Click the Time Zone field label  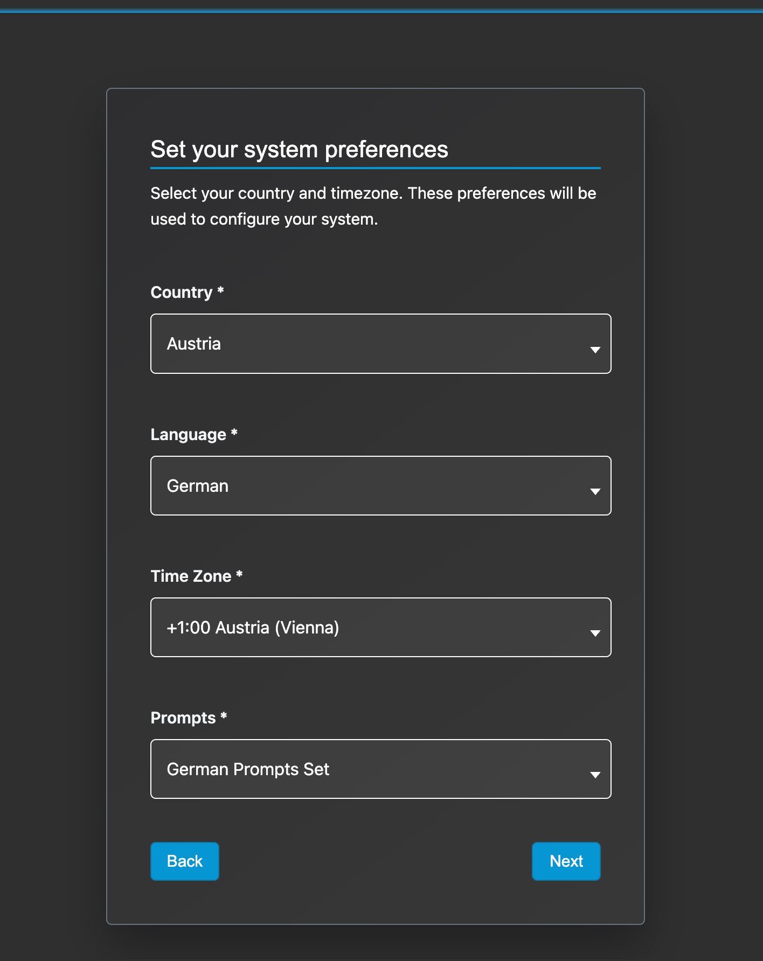(x=191, y=576)
